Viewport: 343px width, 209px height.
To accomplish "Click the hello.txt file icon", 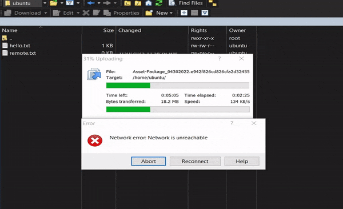I will pos(5,46).
